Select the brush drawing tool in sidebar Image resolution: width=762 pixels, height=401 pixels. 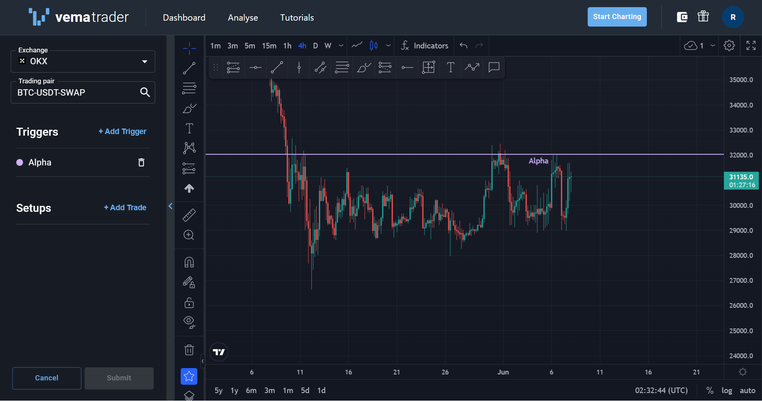[189, 108]
